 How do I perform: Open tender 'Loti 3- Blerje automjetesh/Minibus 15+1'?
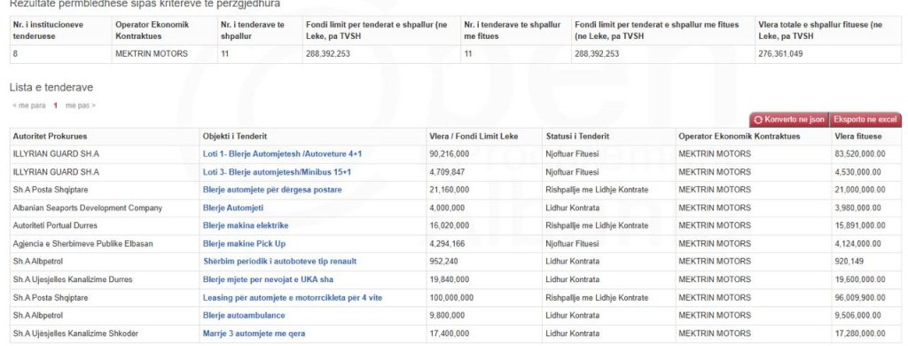277,172
